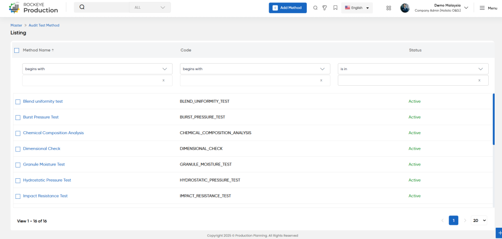This screenshot has width=502, height=239.
Task: Sort by Method Name arrow icon
Action: coord(53,50)
